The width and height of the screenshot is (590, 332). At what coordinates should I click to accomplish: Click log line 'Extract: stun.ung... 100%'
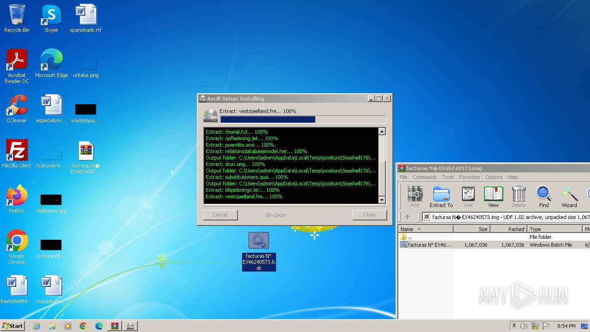(x=235, y=164)
